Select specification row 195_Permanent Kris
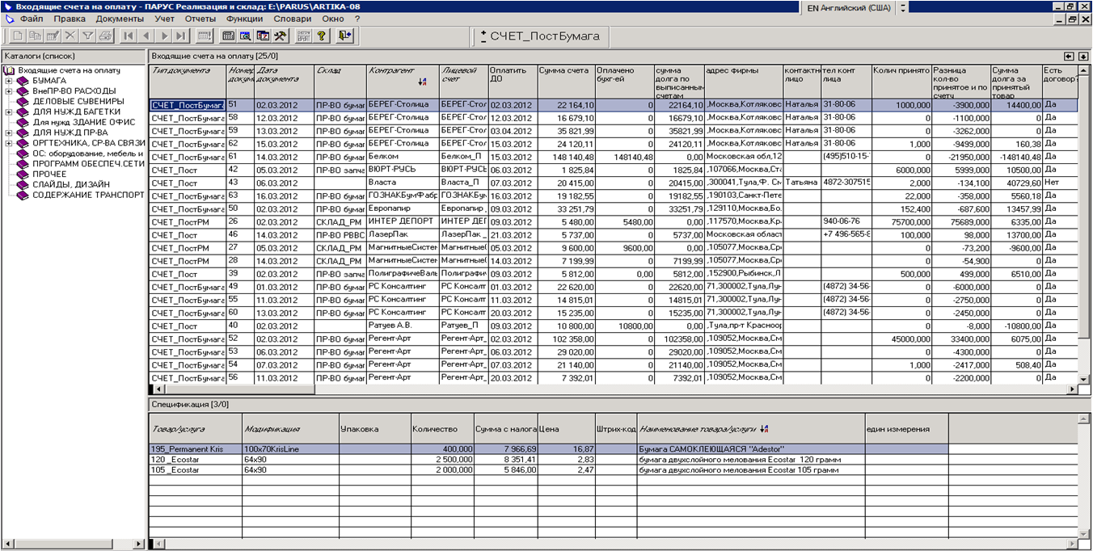 [x=548, y=448]
